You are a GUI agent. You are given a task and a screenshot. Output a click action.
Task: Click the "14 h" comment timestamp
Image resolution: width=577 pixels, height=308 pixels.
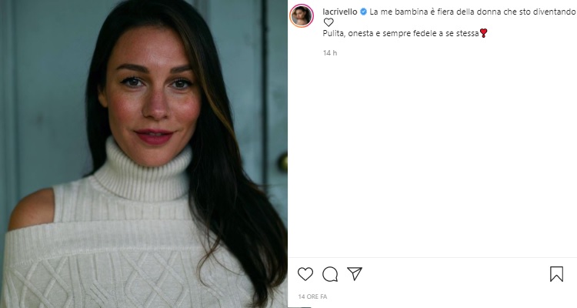tap(330, 53)
